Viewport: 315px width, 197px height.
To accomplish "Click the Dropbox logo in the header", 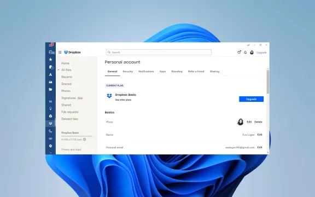I will (x=72, y=53).
